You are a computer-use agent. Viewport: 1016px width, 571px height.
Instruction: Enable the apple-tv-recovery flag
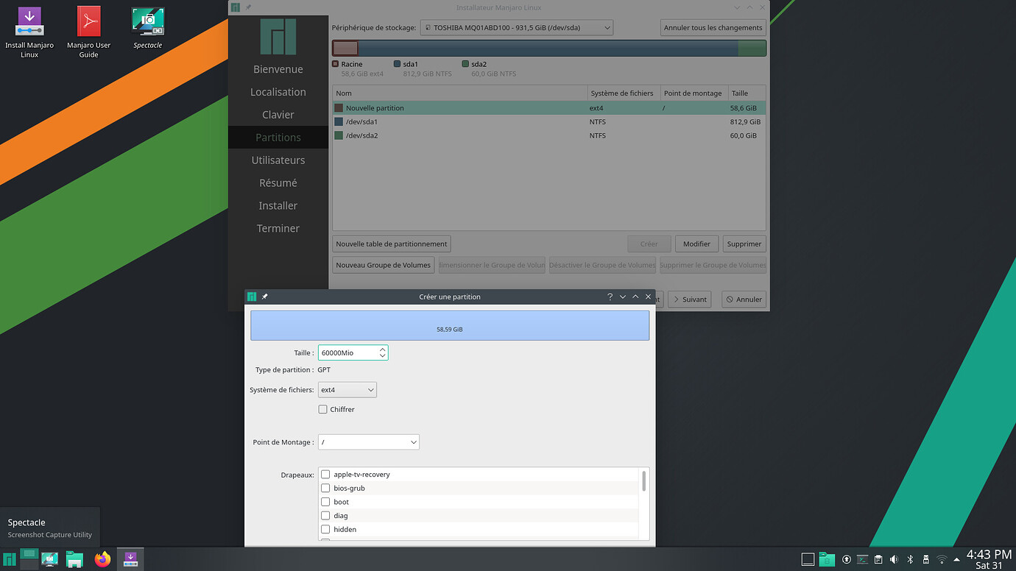[x=325, y=475]
